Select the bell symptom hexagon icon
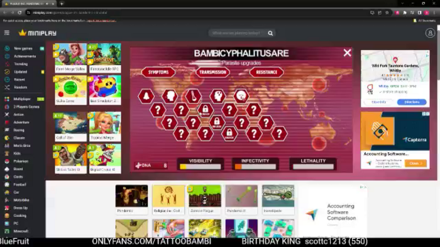440x247 pixels. click(146, 96)
